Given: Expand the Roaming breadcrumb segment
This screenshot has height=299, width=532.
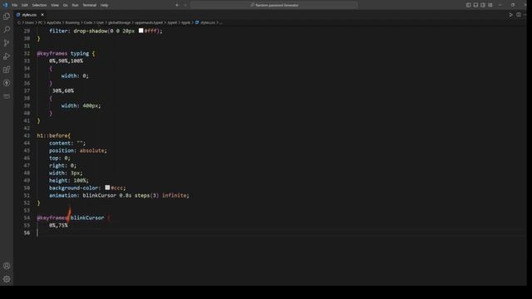Looking at the screenshot, I should pyautogui.click(x=72, y=22).
